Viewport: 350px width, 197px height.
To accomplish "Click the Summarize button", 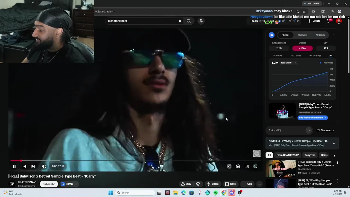I will click(x=325, y=130).
